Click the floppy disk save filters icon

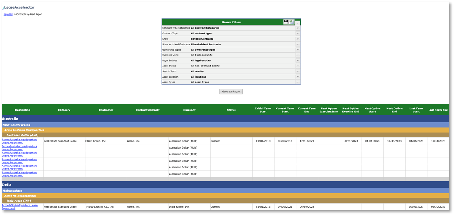pyautogui.click(x=286, y=22)
